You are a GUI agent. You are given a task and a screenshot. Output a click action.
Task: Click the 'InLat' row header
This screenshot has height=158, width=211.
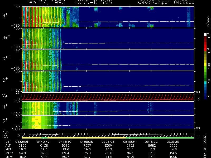[x=9, y=153]
